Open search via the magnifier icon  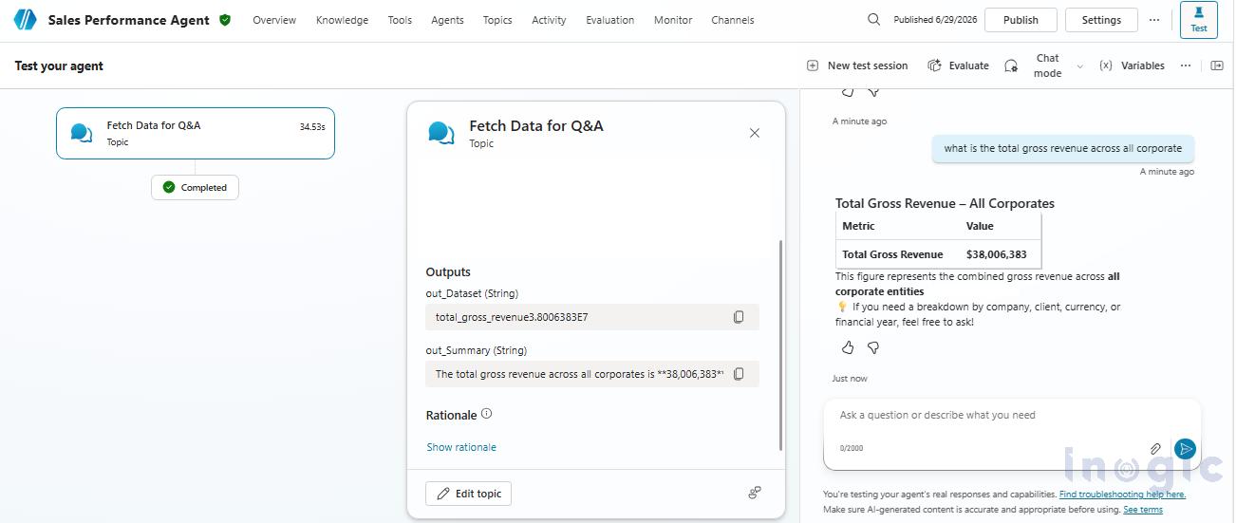[x=874, y=19]
